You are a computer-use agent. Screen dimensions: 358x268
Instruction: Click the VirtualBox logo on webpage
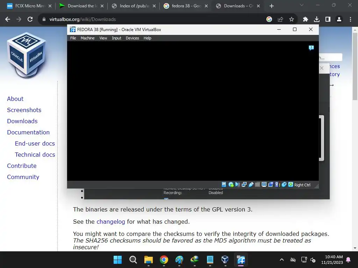(x=26, y=55)
